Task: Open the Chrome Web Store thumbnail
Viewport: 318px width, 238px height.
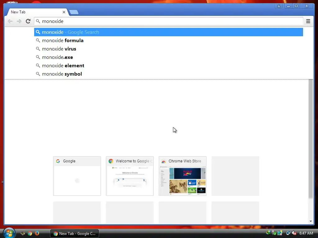Action: [x=183, y=176]
